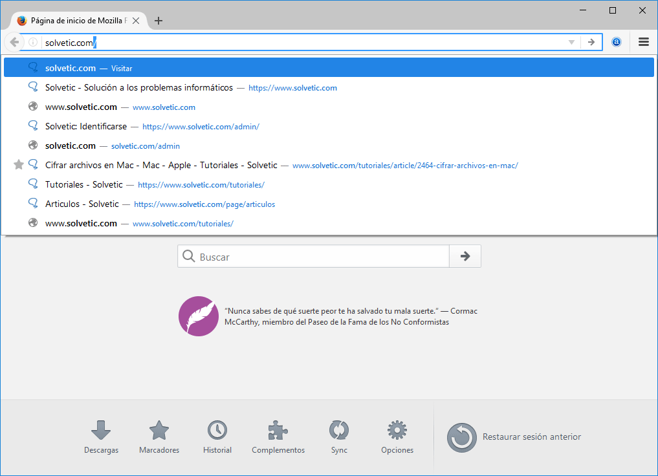Open Descargas downloads
This screenshot has height=476, width=658.
coord(101,437)
